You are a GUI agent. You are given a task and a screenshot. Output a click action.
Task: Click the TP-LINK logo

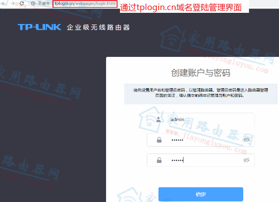(40, 27)
